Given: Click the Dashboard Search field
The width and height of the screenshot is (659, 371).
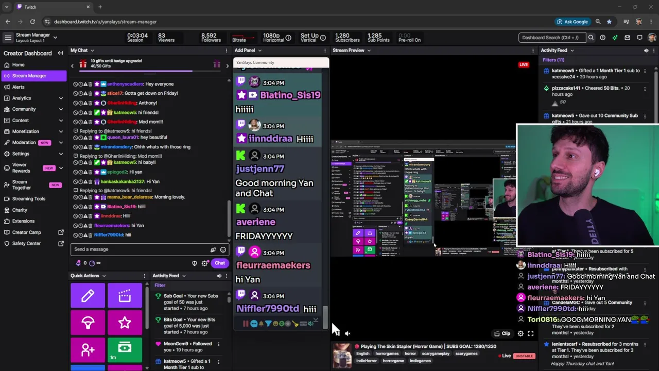Looking at the screenshot, I should click(551, 38).
